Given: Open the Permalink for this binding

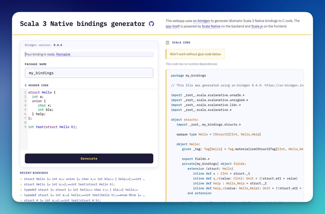Looking at the screenshot, I should pyautogui.click(x=63, y=54).
